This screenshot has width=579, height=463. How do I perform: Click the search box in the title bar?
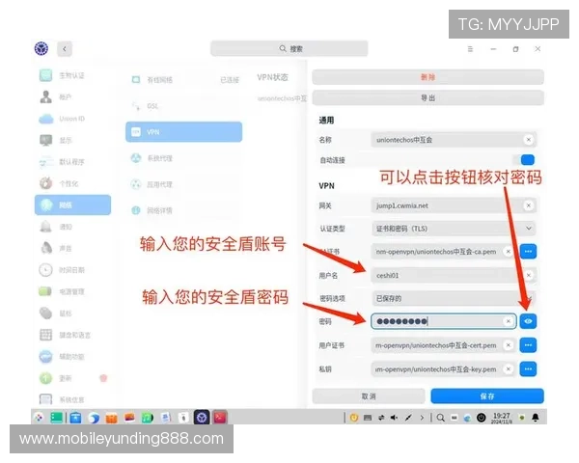pos(289,48)
